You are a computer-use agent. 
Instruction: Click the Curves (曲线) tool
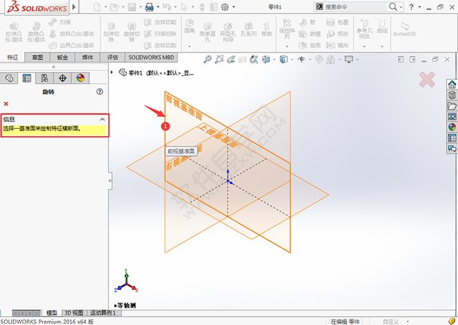click(382, 26)
